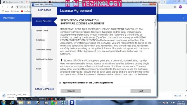Select Installation step in sidebar
The height and width of the screenshot is (105, 187).
tap(40, 40)
